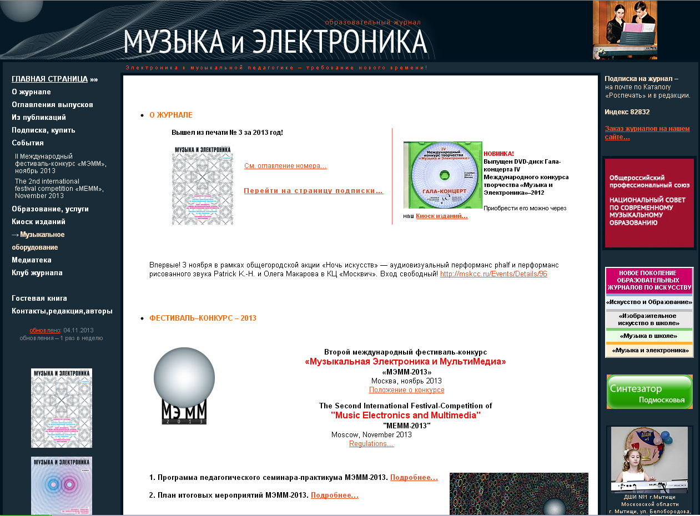Screen dimensions: 700x516
Task: Click the red Национальный совет banner
Action: (x=649, y=203)
